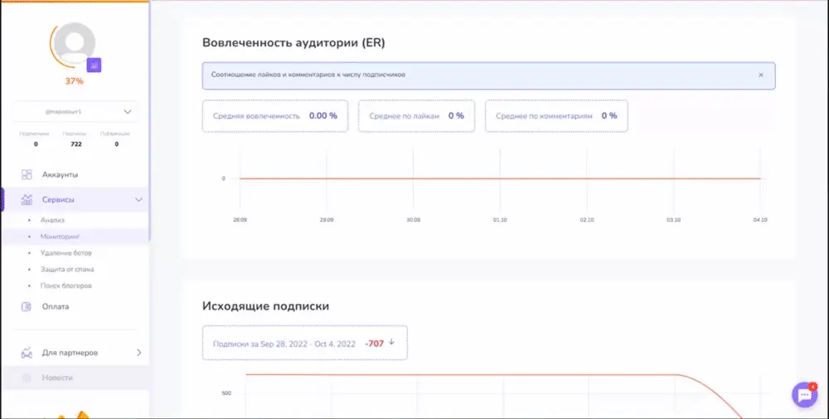Open the account selector dropdown

click(75, 112)
